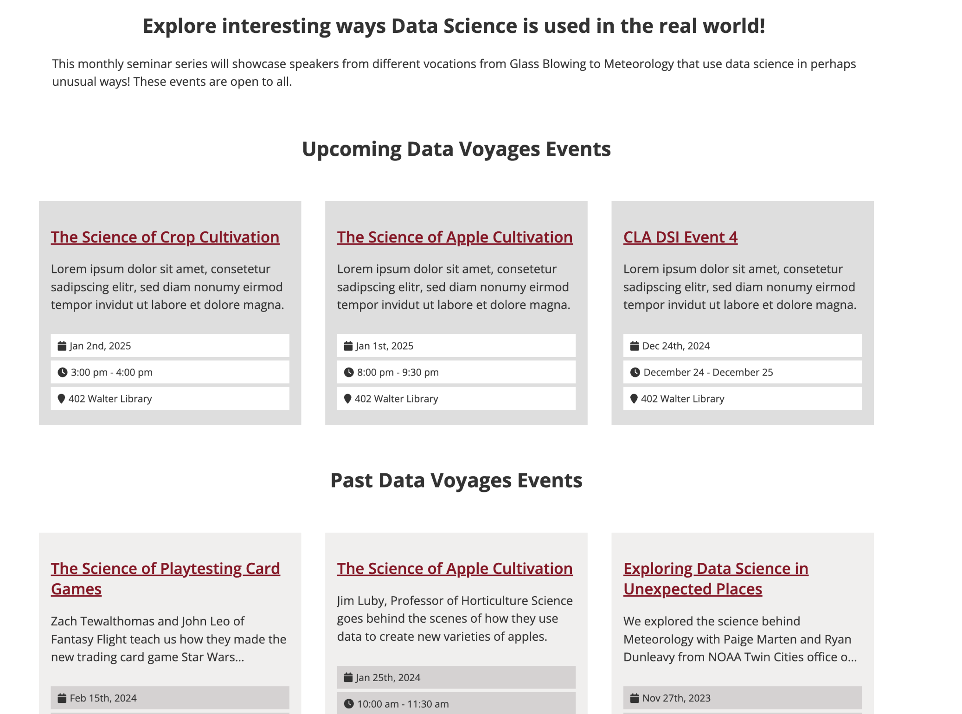962x714 pixels.
Task: Click calendar icon beside Dec 24th, 2024
Action: point(634,346)
